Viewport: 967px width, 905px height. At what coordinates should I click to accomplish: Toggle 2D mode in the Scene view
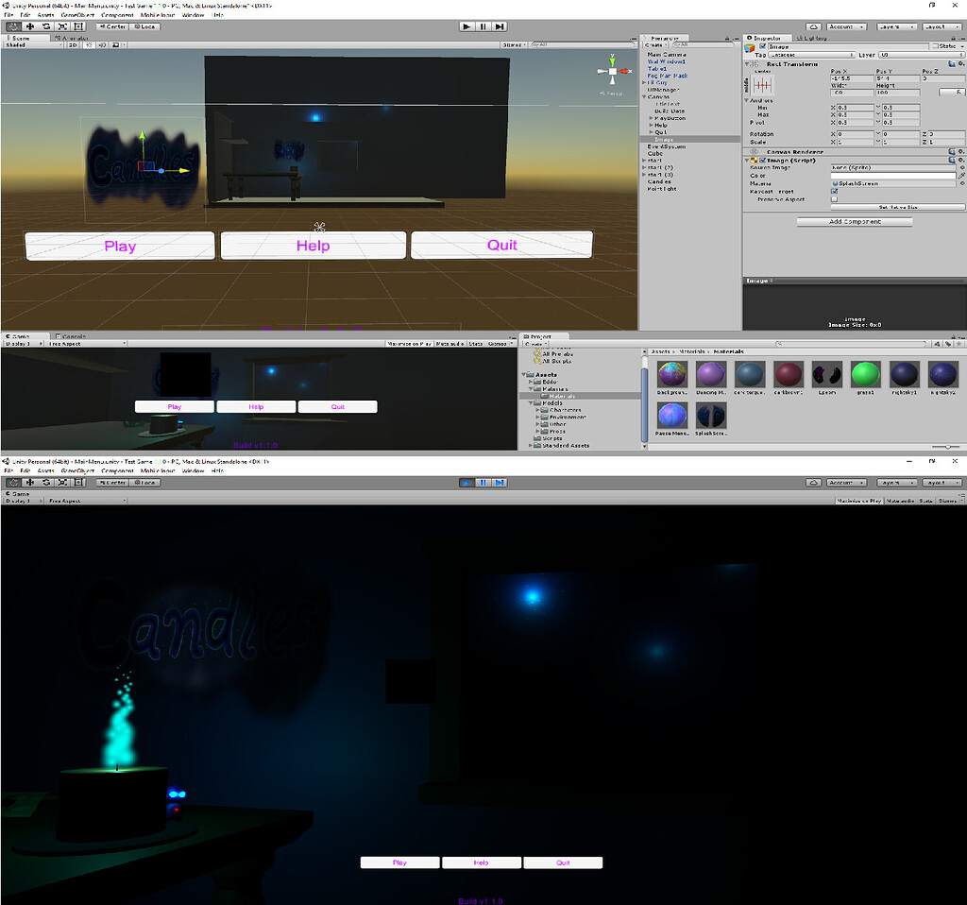pos(73,44)
